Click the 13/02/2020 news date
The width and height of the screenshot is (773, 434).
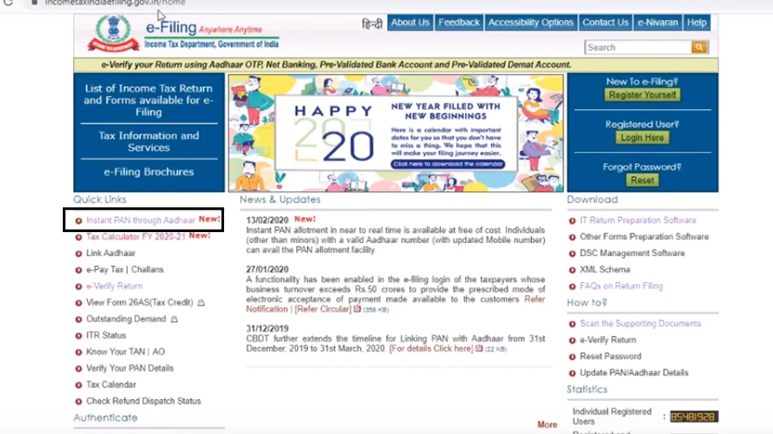[267, 220]
